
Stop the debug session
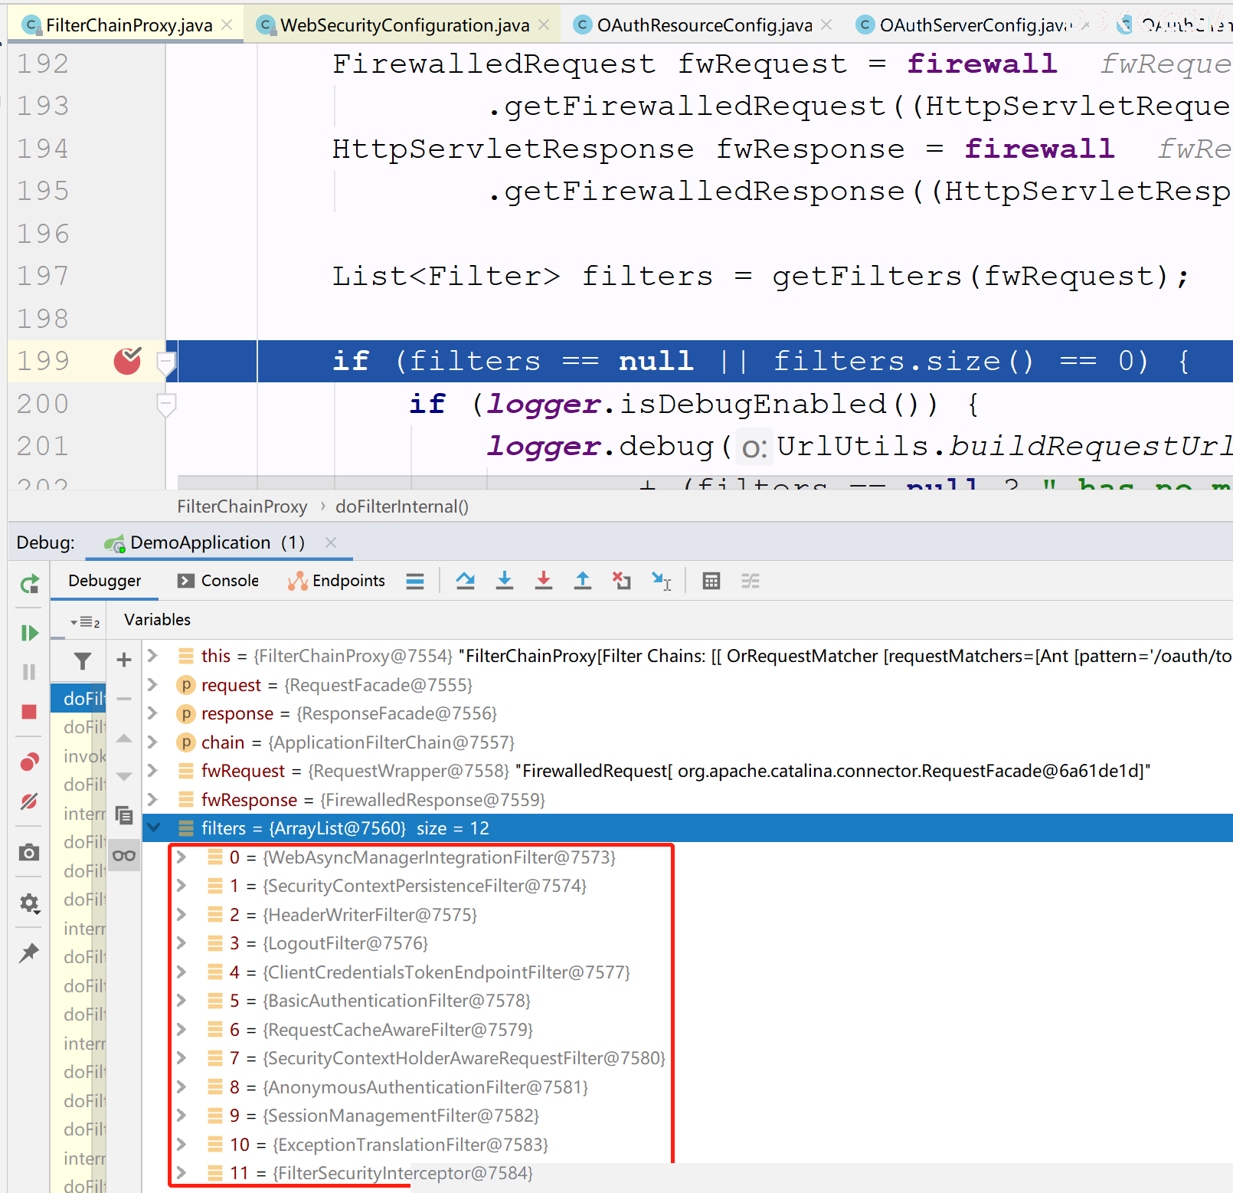[x=29, y=712]
